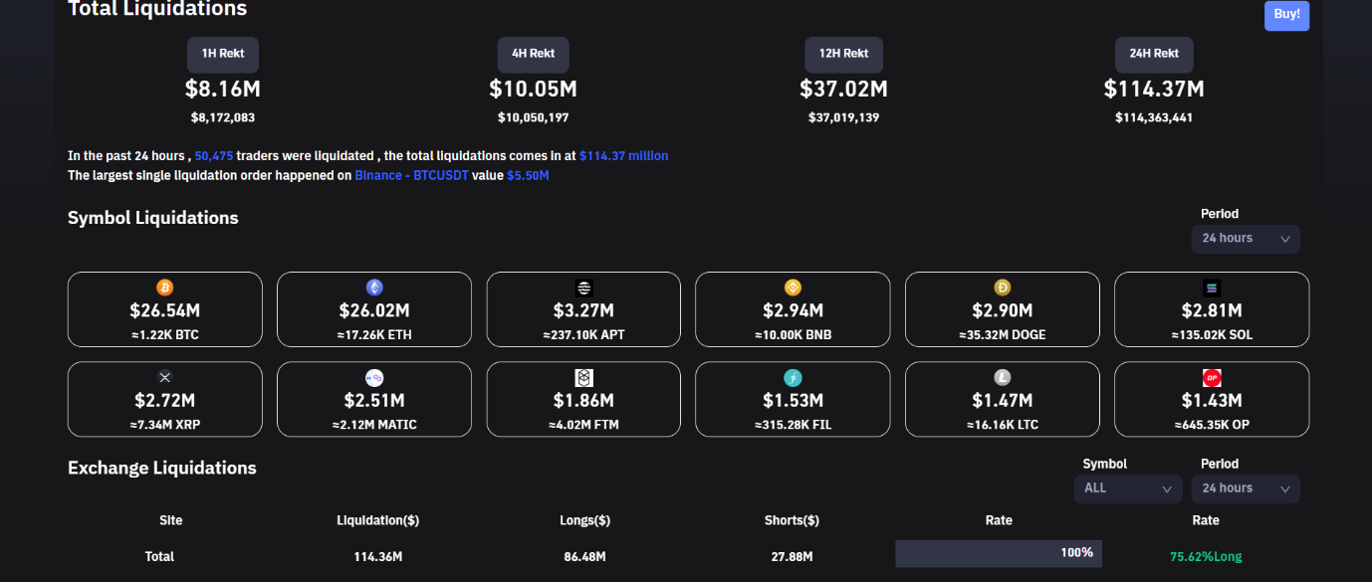Select the 4H Rekt tab
This screenshot has height=582, width=1372.
point(534,54)
